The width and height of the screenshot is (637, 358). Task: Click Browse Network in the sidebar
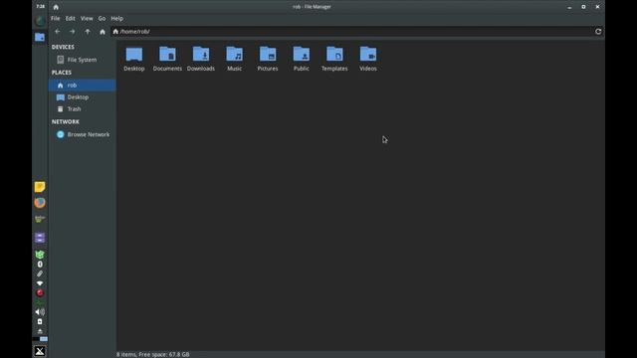coord(82,134)
